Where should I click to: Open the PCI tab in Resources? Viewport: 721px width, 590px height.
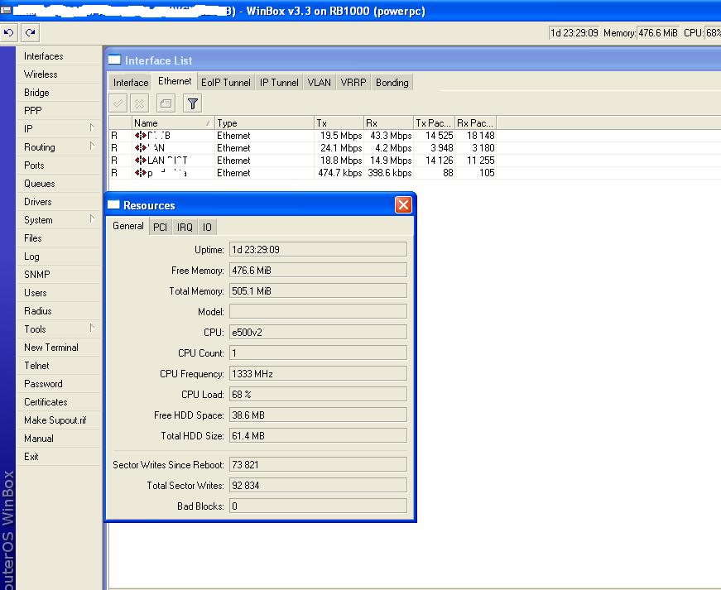(160, 228)
